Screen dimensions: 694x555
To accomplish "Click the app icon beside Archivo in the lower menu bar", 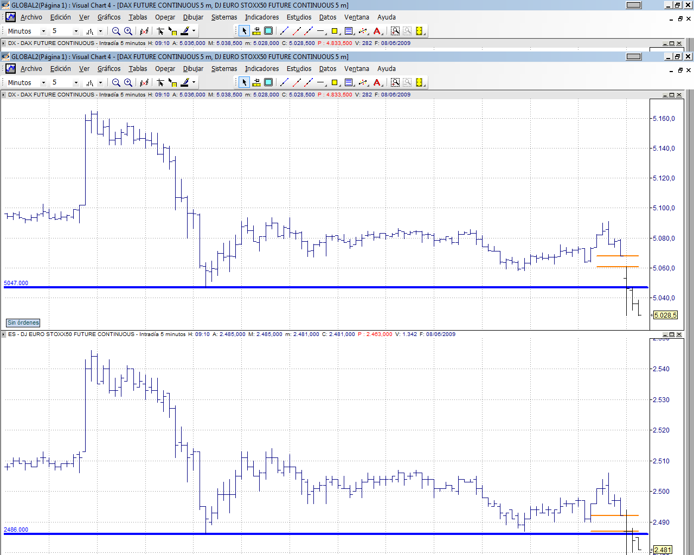I will click(x=10, y=69).
